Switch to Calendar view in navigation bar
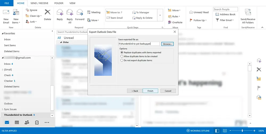 (17, 122)
